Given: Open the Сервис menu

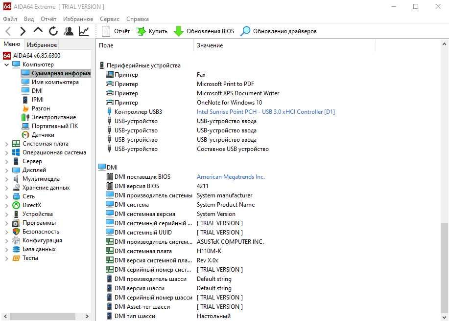Looking at the screenshot, I should coord(110,19).
